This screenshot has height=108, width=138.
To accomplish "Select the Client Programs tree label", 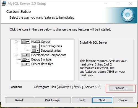I will click(x=51, y=46).
